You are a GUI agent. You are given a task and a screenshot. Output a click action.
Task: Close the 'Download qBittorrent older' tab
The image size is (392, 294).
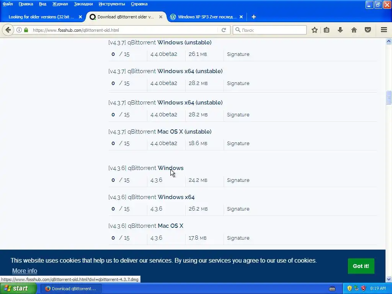pyautogui.click(x=161, y=17)
